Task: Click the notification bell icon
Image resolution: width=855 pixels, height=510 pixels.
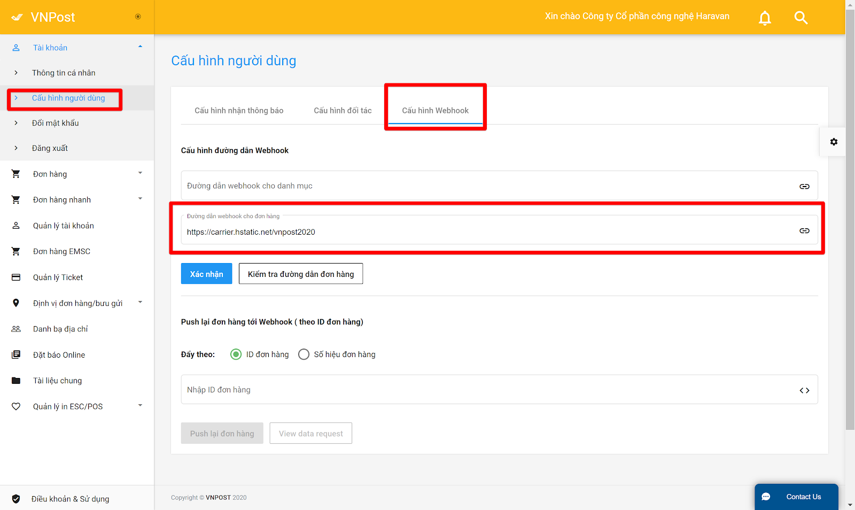Action: click(765, 18)
